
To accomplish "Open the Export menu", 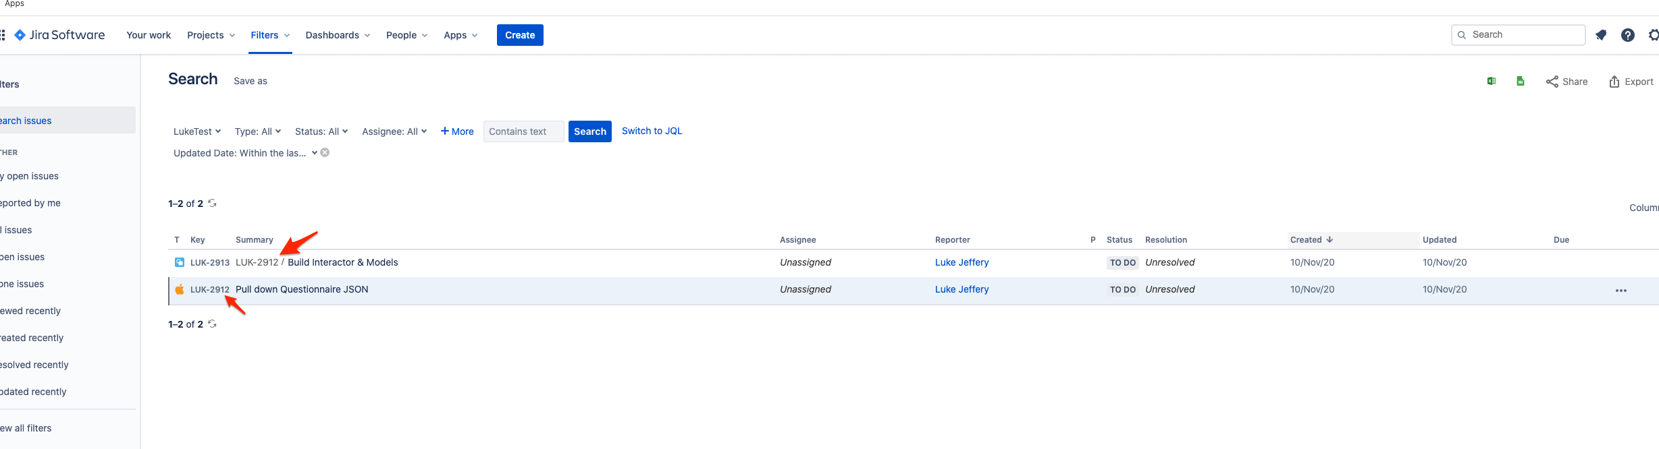I will click(1631, 82).
